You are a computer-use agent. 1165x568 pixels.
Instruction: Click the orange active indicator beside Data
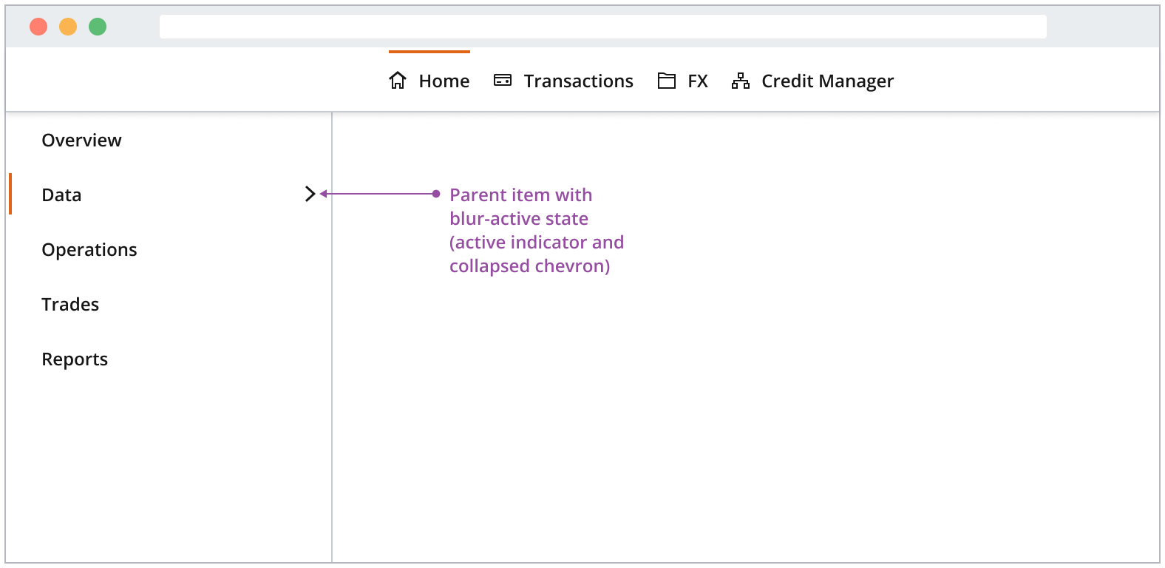coord(10,194)
